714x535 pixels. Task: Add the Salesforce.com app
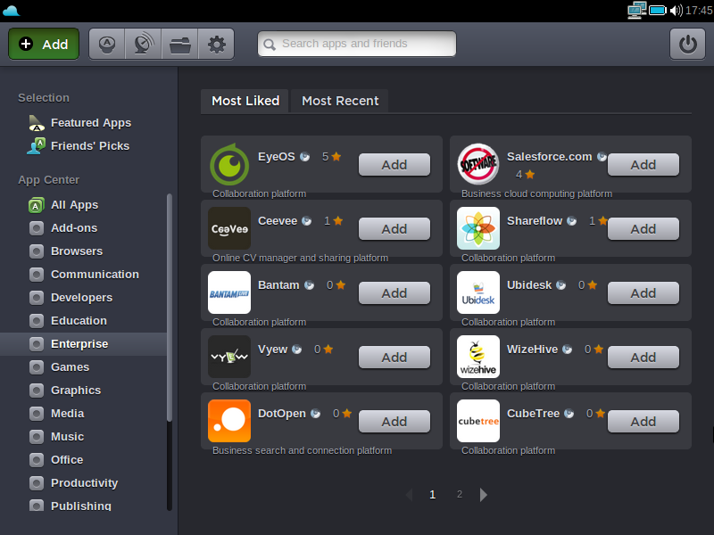tap(643, 165)
